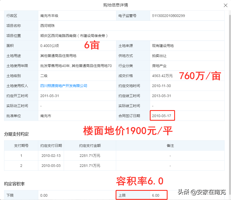Click the agreed completion date 2013-05-31
Viewport: 231px width, 200px height.
click(161, 96)
